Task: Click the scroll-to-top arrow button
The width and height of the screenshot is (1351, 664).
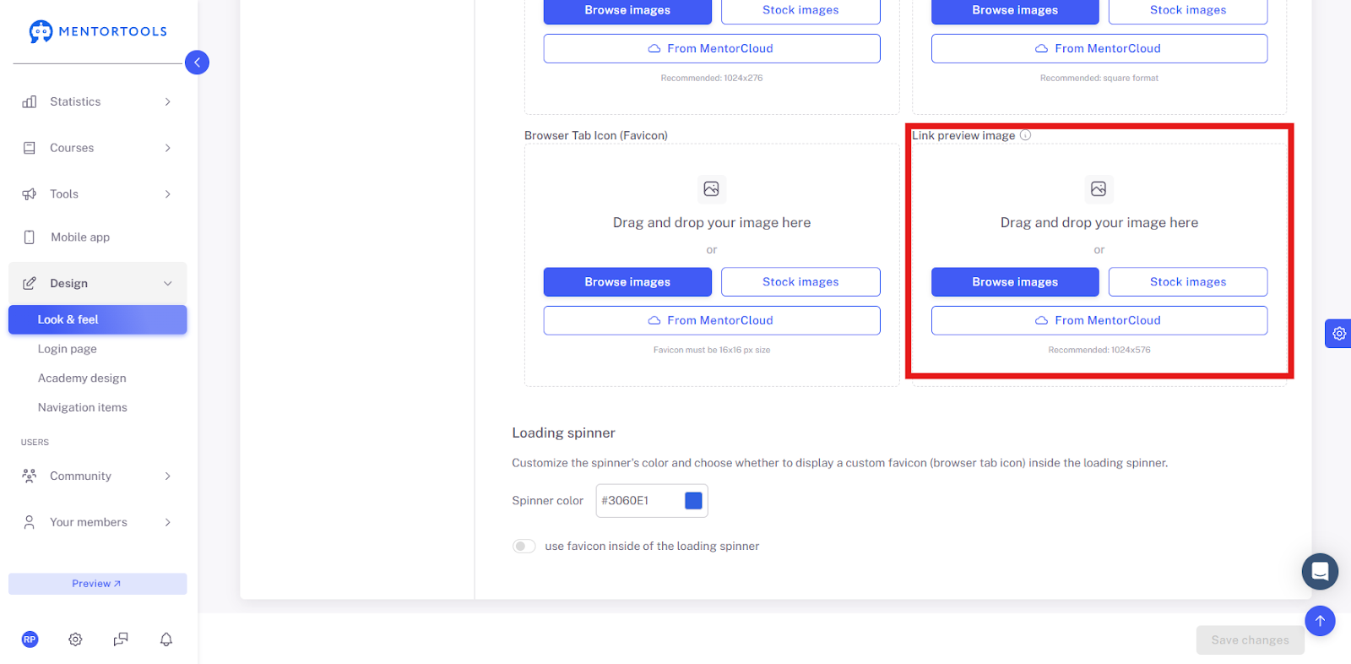Action: tap(1320, 621)
